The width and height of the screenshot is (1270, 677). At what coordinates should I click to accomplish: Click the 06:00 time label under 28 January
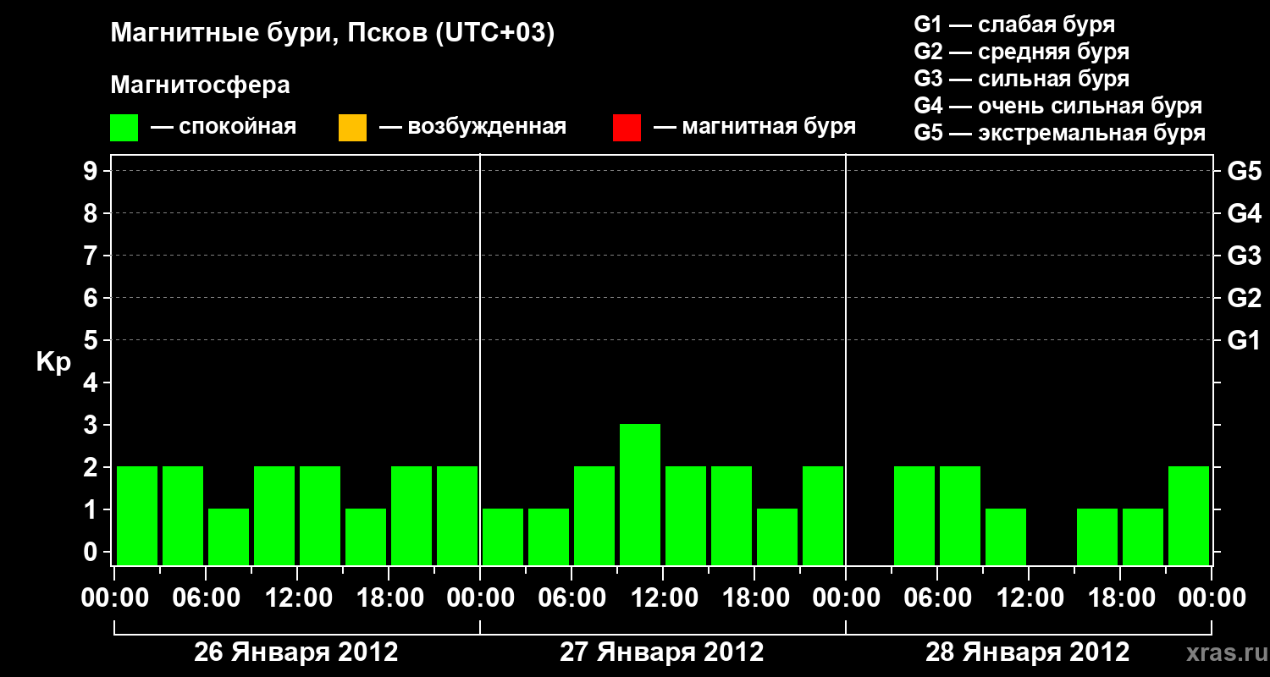(936, 598)
